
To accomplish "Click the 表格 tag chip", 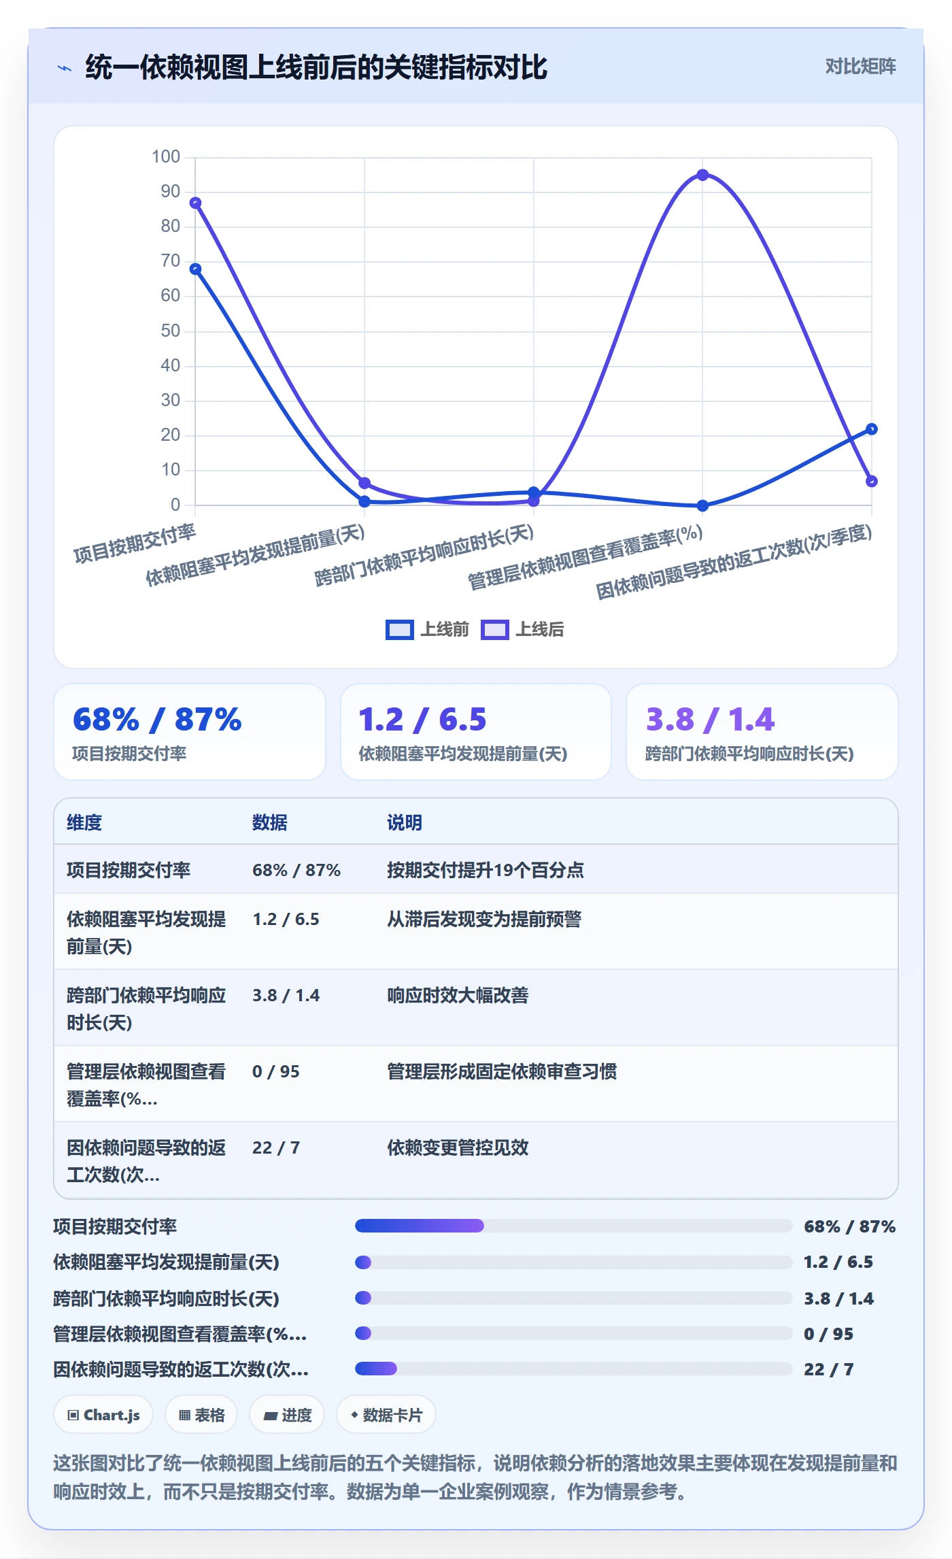I will click(x=201, y=1415).
